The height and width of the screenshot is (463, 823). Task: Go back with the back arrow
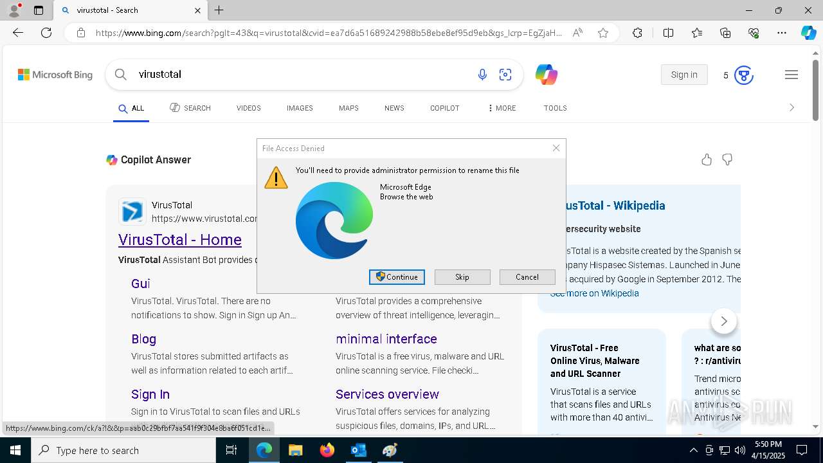click(18, 33)
